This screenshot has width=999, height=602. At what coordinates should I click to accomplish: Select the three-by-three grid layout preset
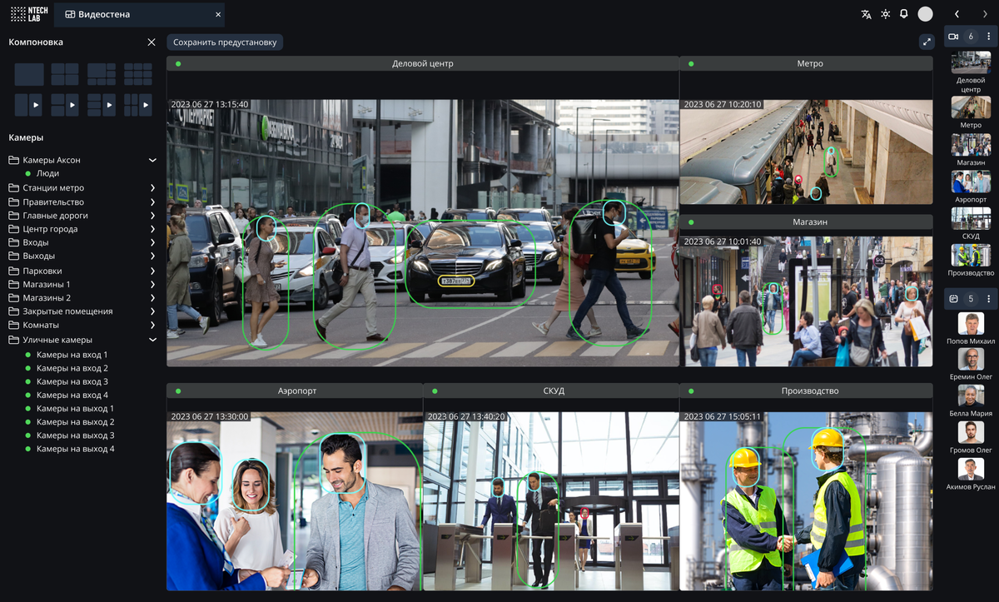(138, 74)
